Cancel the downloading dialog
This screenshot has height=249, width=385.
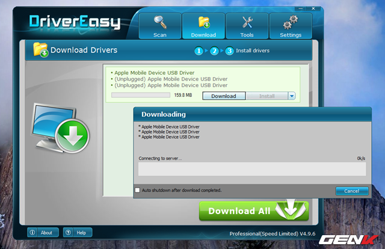[352, 191]
